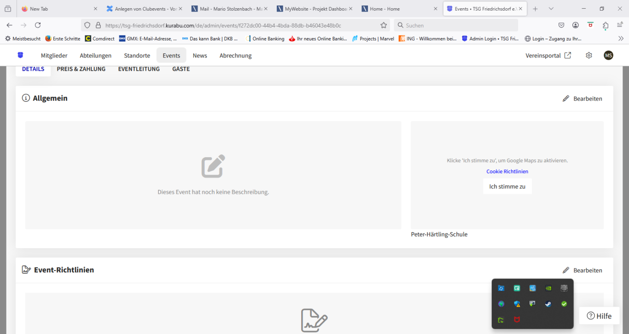Image resolution: width=629 pixels, height=334 pixels.
Task: Click the Kurabu club shield logo
Action: point(20,55)
